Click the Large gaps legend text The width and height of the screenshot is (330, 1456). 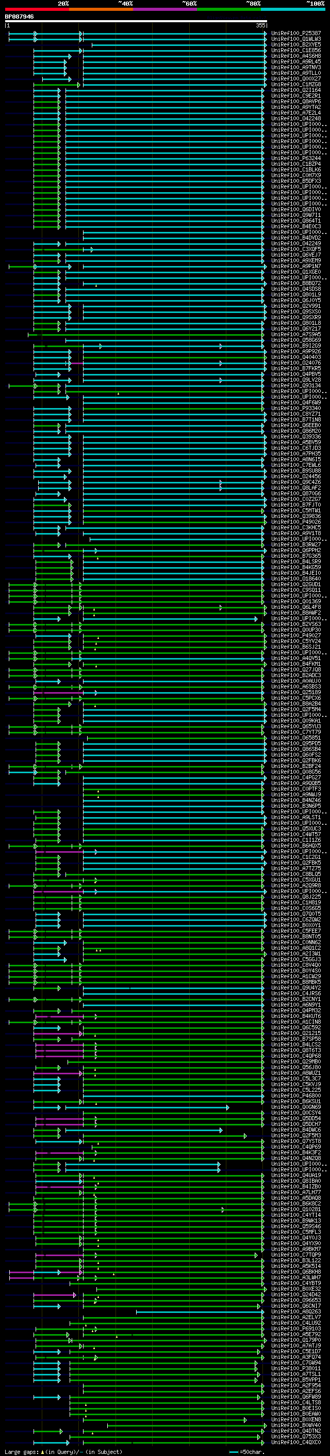tap(63, 1451)
